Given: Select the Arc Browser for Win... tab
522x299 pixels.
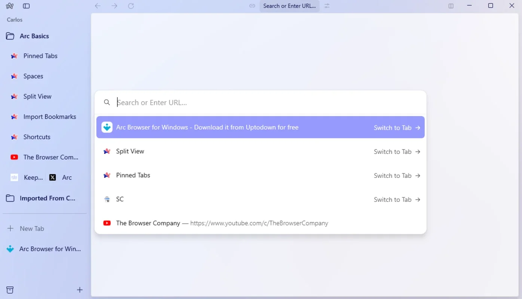Looking at the screenshot, I should [x=44, y=249].
